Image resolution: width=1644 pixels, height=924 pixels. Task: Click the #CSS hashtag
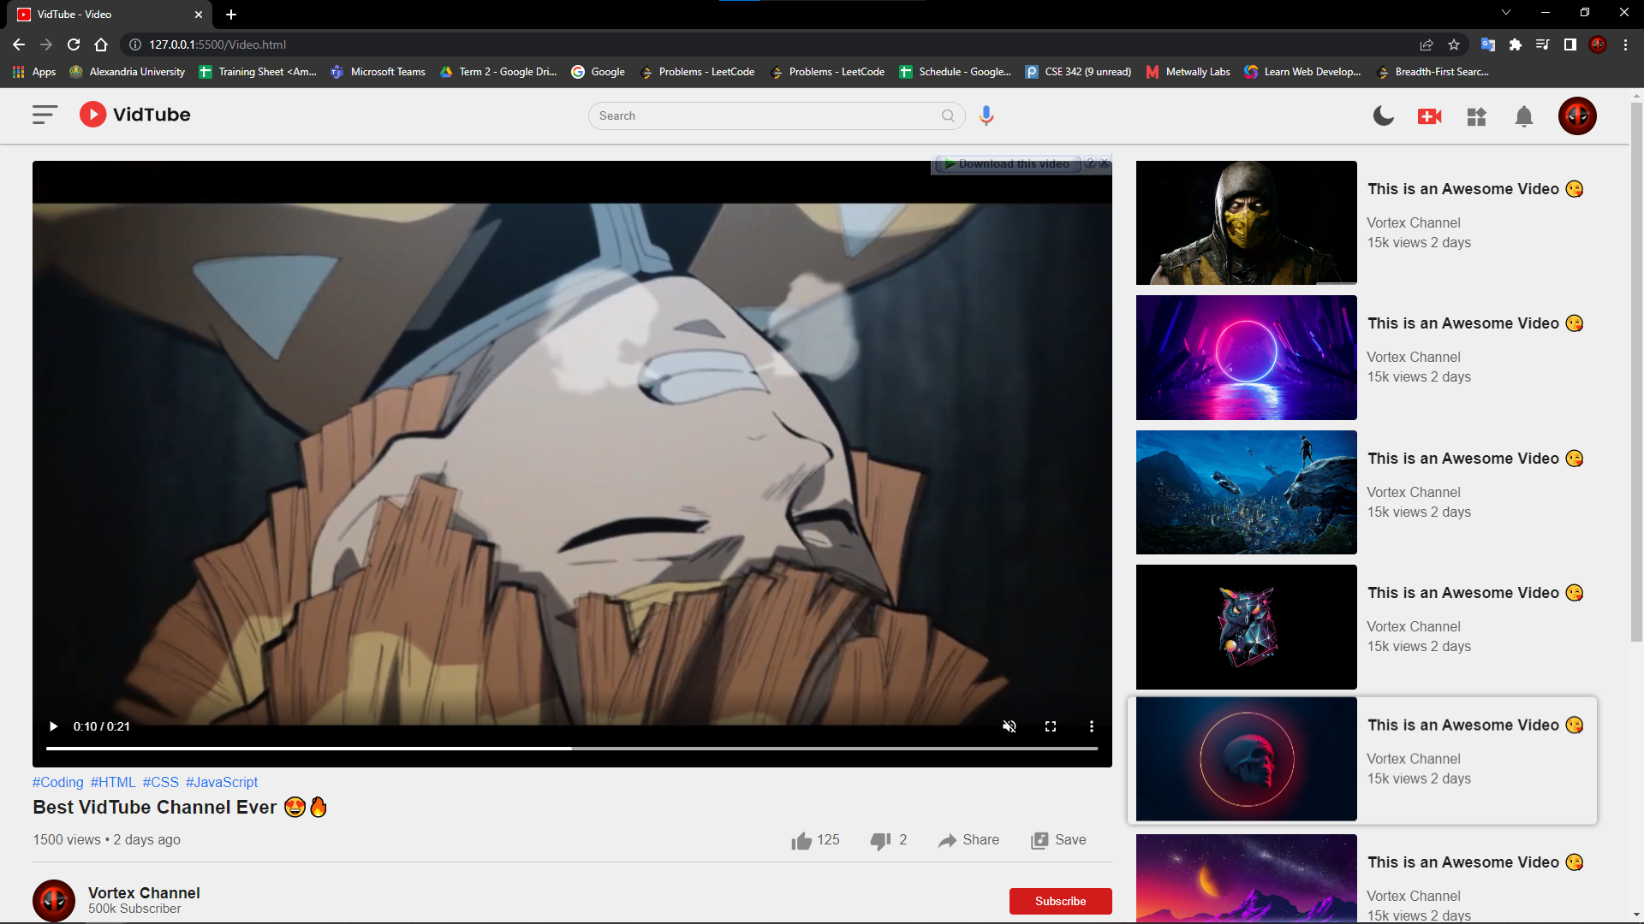tap(161, 782)
